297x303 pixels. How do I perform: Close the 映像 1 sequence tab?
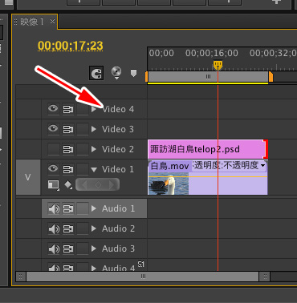(52, 21)
